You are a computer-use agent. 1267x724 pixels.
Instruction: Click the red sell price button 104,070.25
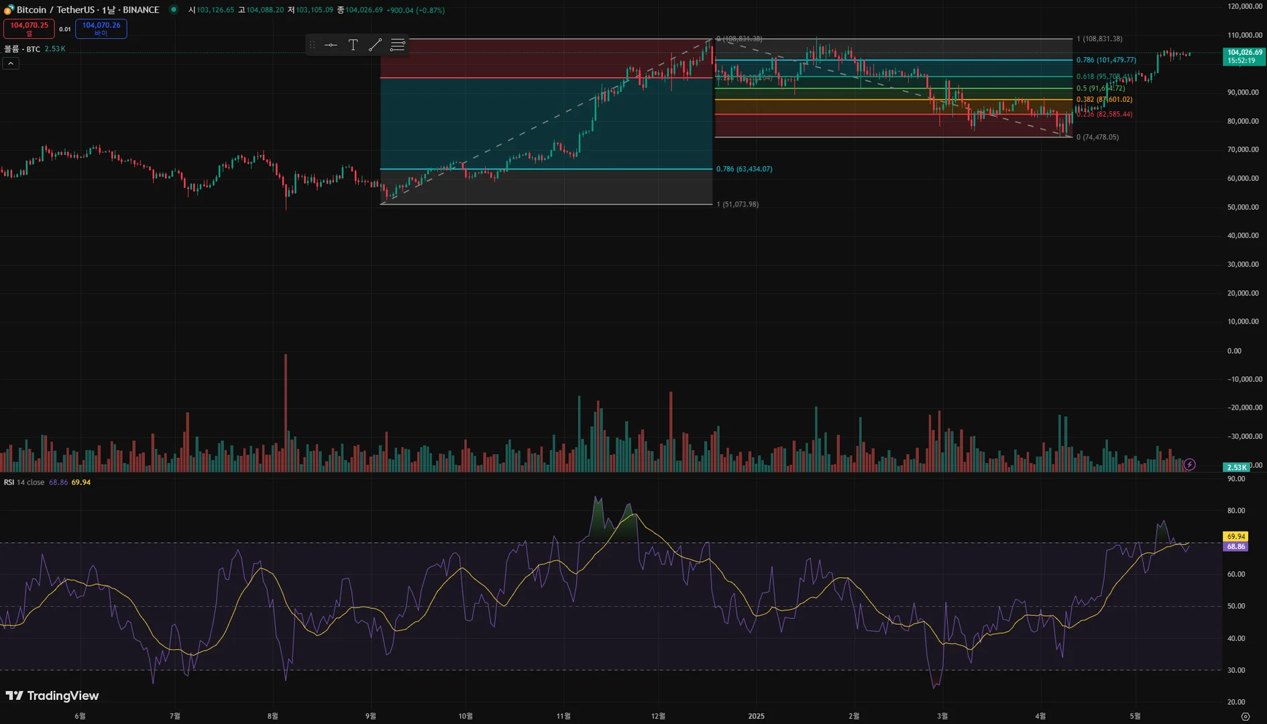[29, 29]
